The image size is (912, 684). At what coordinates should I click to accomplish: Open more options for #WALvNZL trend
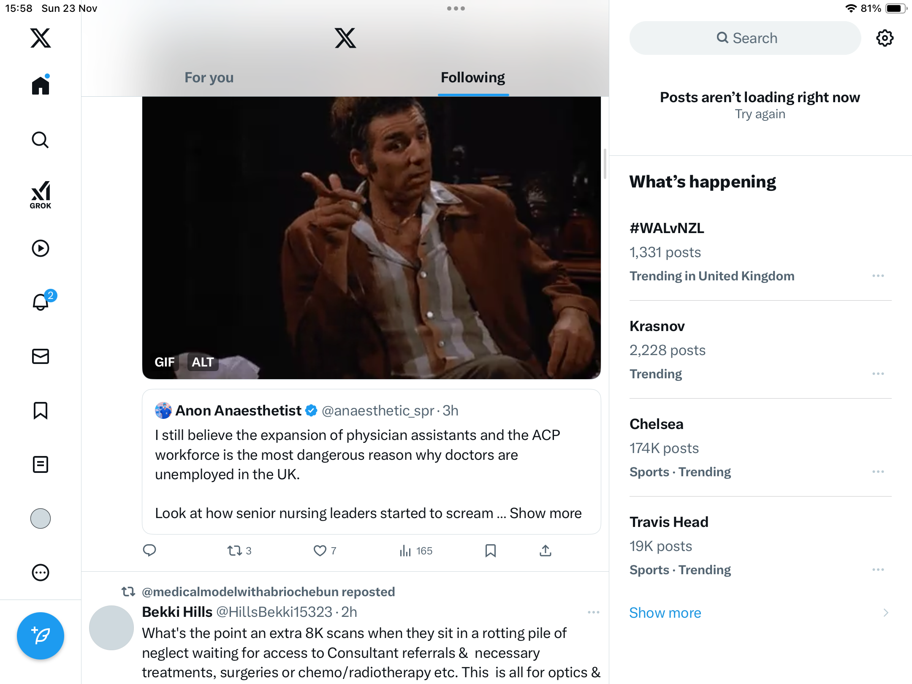click(x=878, y=276)
